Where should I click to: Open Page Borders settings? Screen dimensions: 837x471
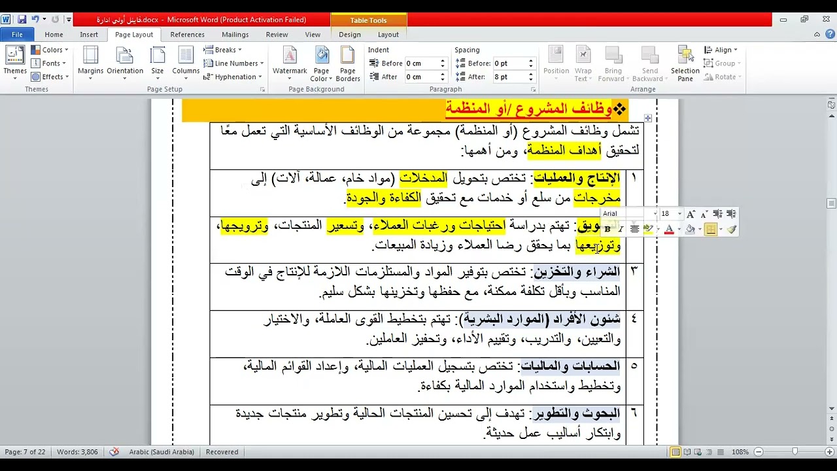[348, 63]
